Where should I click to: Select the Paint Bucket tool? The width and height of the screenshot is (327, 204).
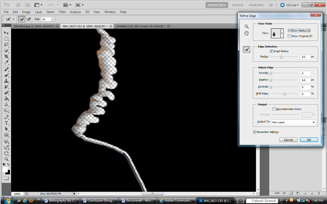[x=6, y=98]
